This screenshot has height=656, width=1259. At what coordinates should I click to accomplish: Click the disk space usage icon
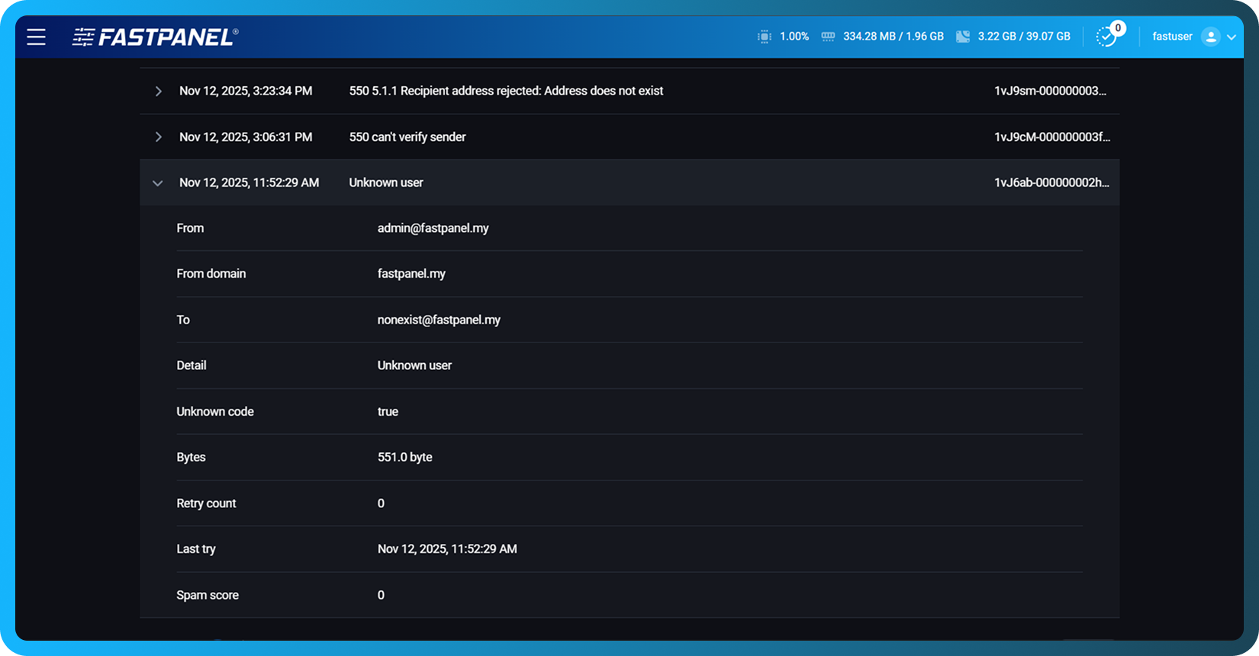pos(963,37)
